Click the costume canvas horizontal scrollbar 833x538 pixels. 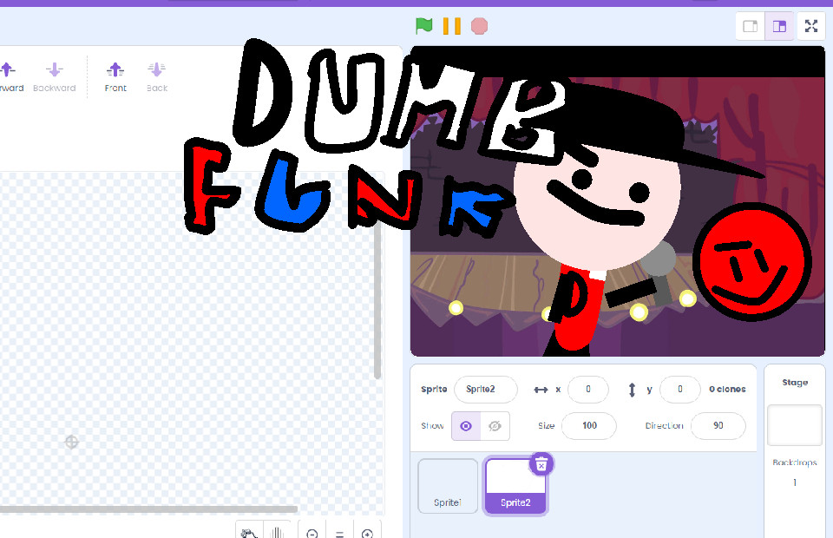148,509
